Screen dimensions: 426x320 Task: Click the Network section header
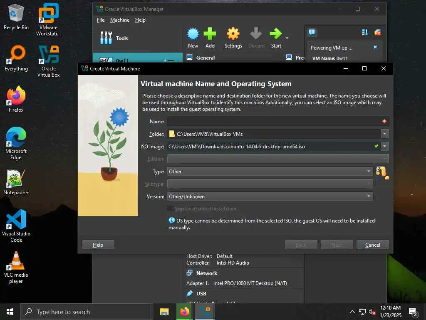pyautogui.click(x=206, y=273)
